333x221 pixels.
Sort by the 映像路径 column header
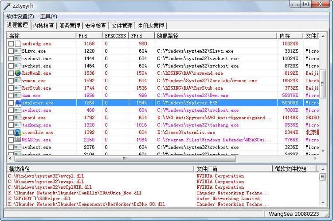pos(216,35)
